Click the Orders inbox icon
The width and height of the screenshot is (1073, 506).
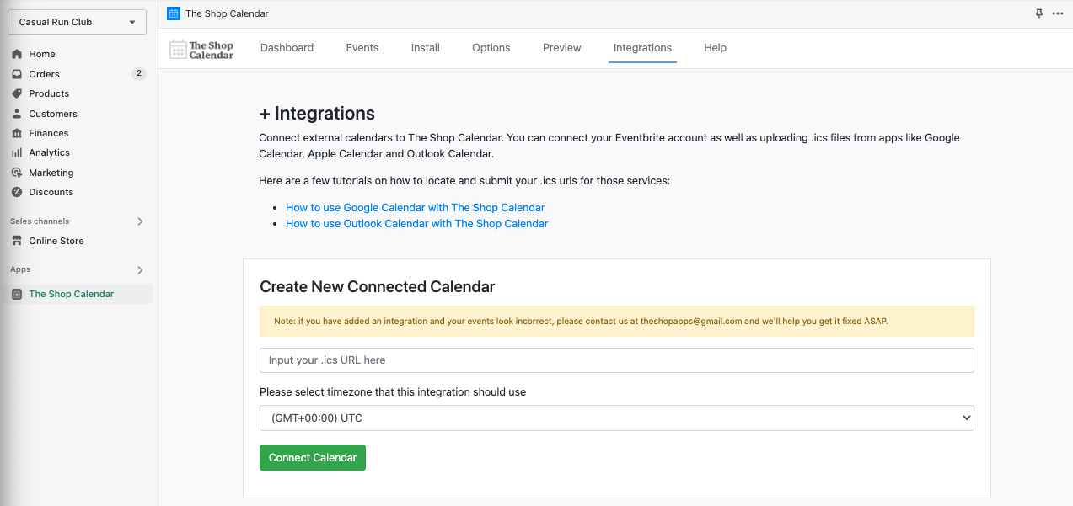click(x=17, y=74)
